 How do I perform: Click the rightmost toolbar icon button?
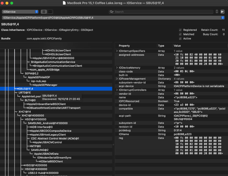(223, 12)
